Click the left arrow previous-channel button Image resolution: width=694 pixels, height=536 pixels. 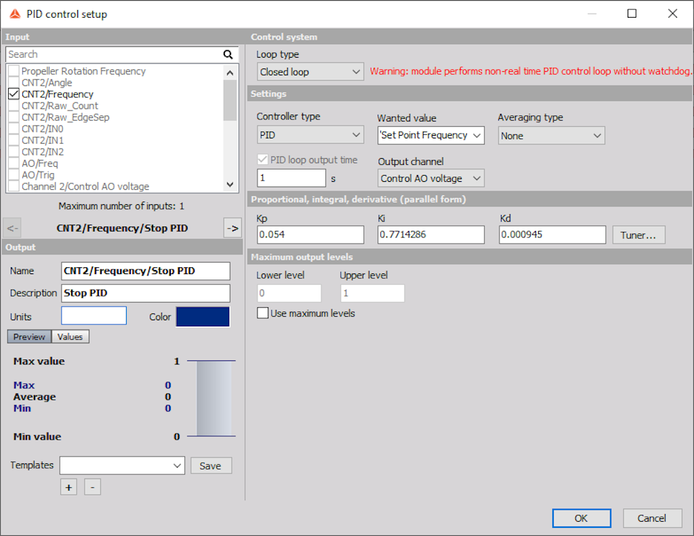pos(12,228)
